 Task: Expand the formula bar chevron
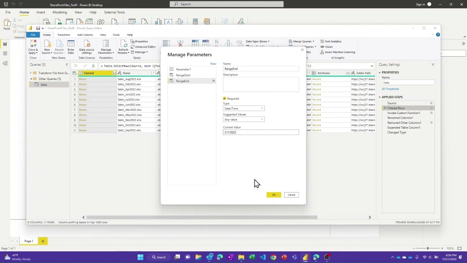[x=372, y=66]
